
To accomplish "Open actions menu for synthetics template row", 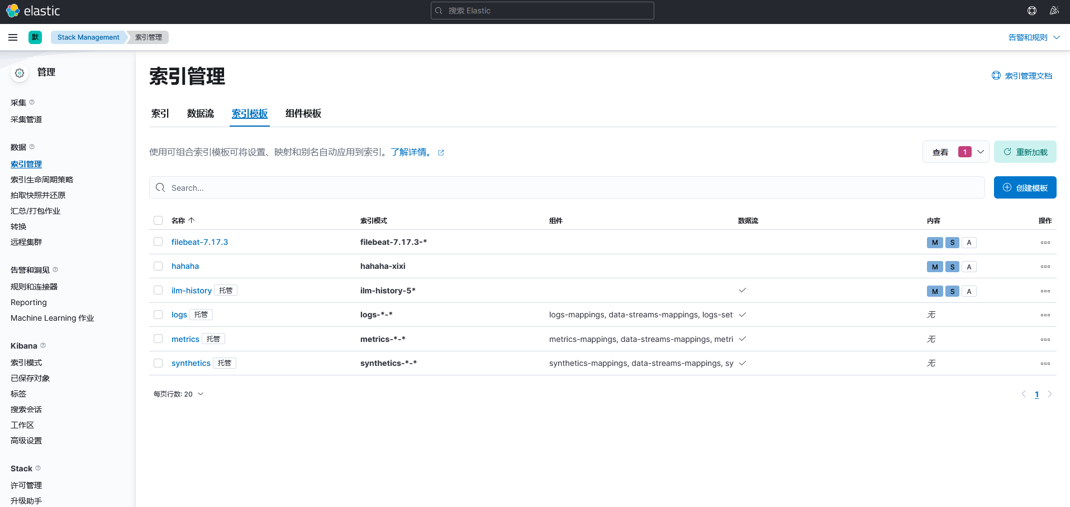I will pos(1045,364).
